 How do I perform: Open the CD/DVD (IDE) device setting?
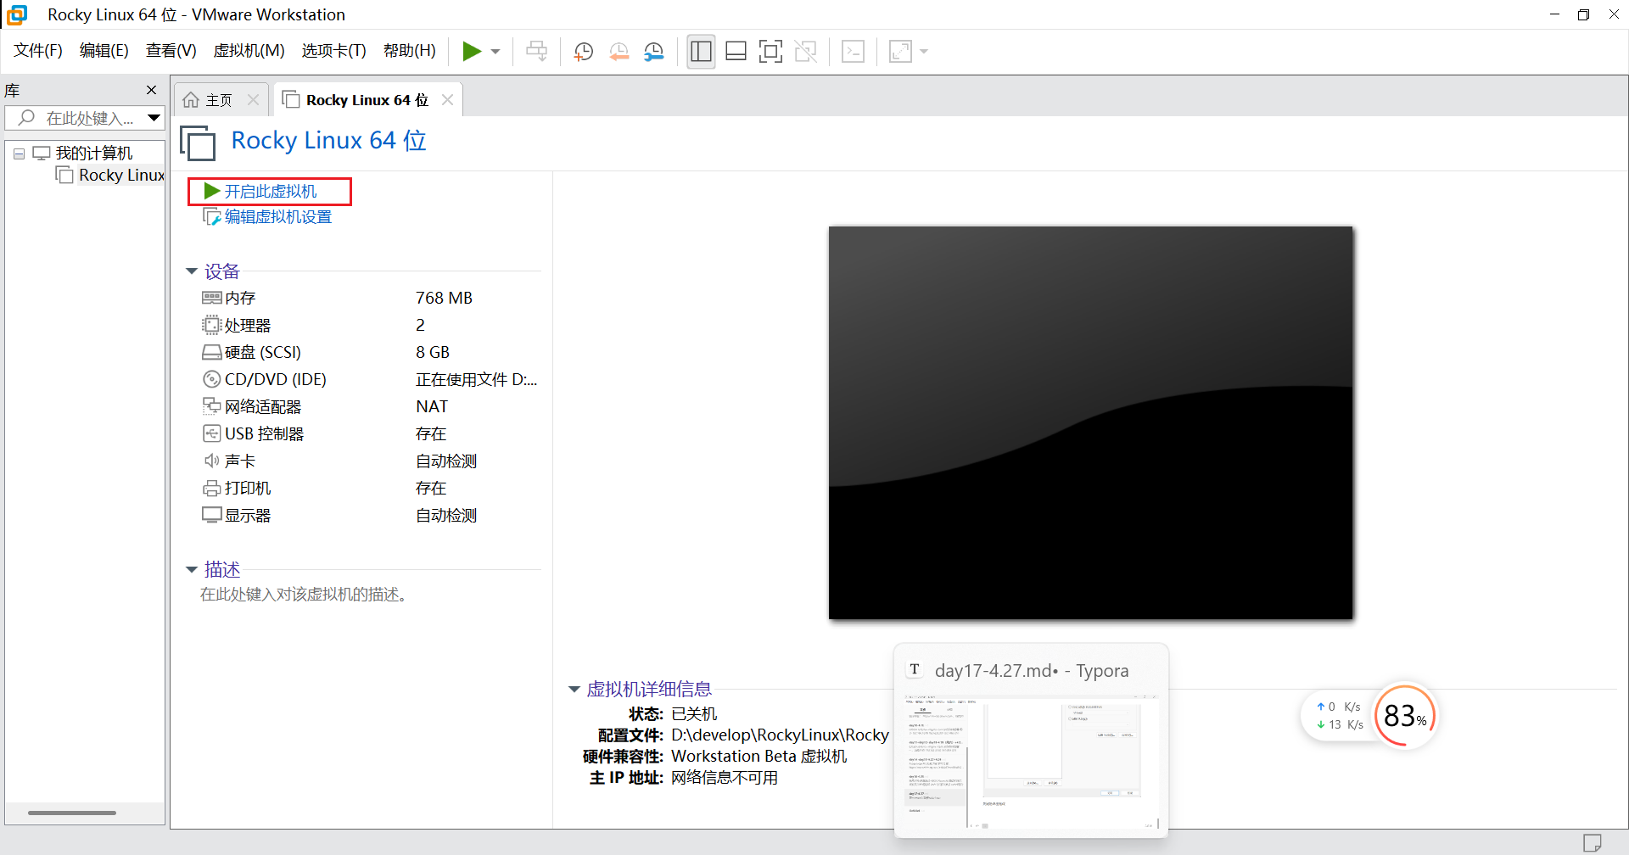(x=275, y=379)
